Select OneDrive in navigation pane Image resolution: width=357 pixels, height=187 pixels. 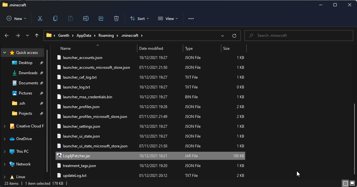pos(24,139)
